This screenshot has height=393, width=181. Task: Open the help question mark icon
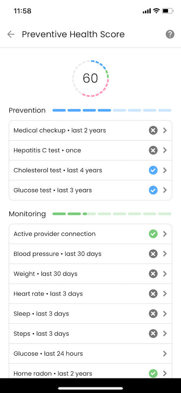pos(170,34)
